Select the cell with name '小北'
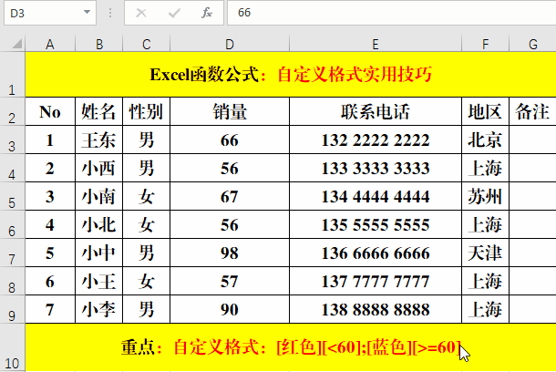 (x=99, y=224)
